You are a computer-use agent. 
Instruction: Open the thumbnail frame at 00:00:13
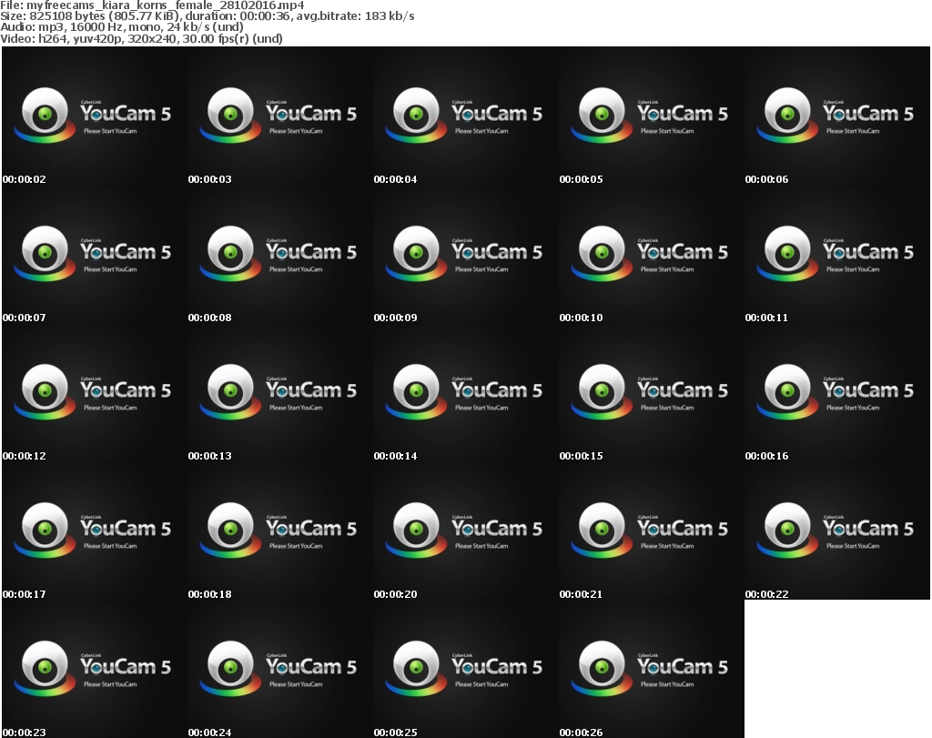coord(280,393)
